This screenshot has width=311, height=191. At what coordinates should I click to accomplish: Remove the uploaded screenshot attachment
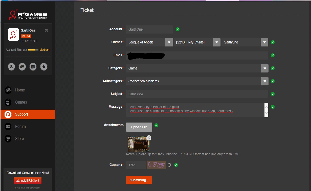[149, 138]
